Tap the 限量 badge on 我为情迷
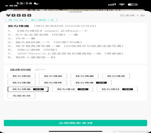This screenshot has width=151, height=133. point(83,89)
